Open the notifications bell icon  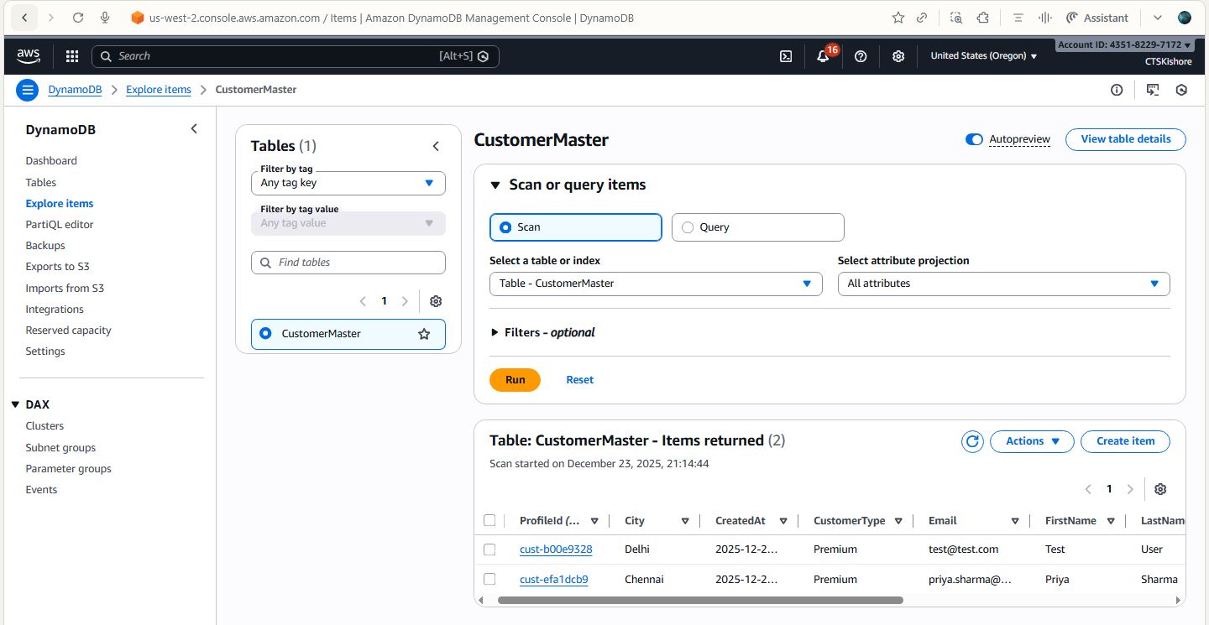click(823, 56)
